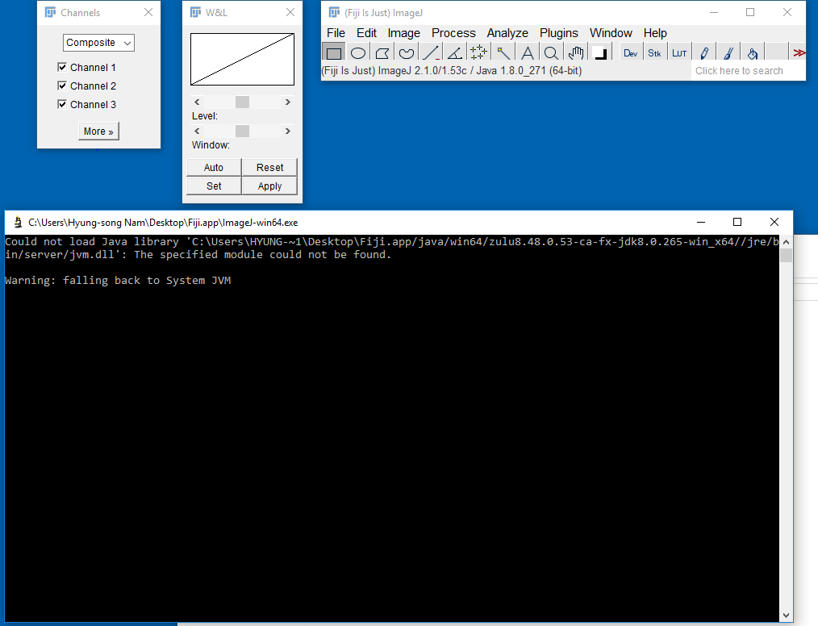The image size is (818, 626).
Task: Open the Stk stacks menu
Action: coord(654,52)
